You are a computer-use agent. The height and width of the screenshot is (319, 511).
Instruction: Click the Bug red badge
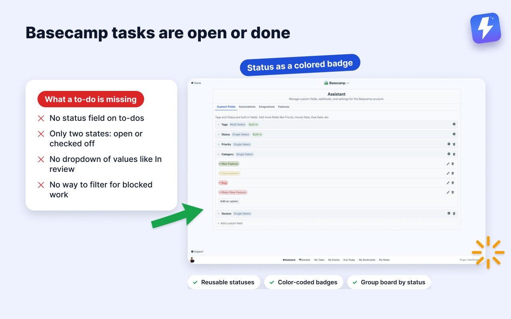(223, 183)
